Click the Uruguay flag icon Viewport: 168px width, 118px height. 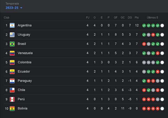(12, 35)
